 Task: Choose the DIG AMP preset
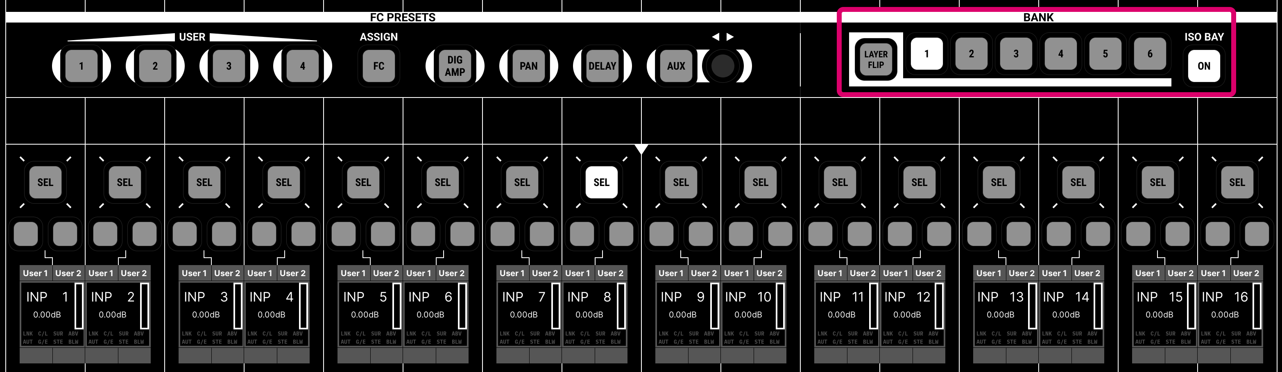point(455,66)
